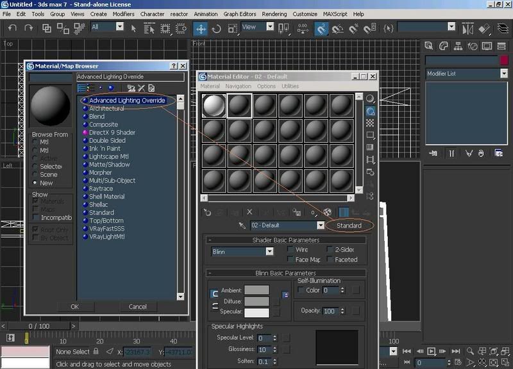This screenshot has height=369, width=513.
Task: Click the delete from library icon in browser
Action: [141, 88]
